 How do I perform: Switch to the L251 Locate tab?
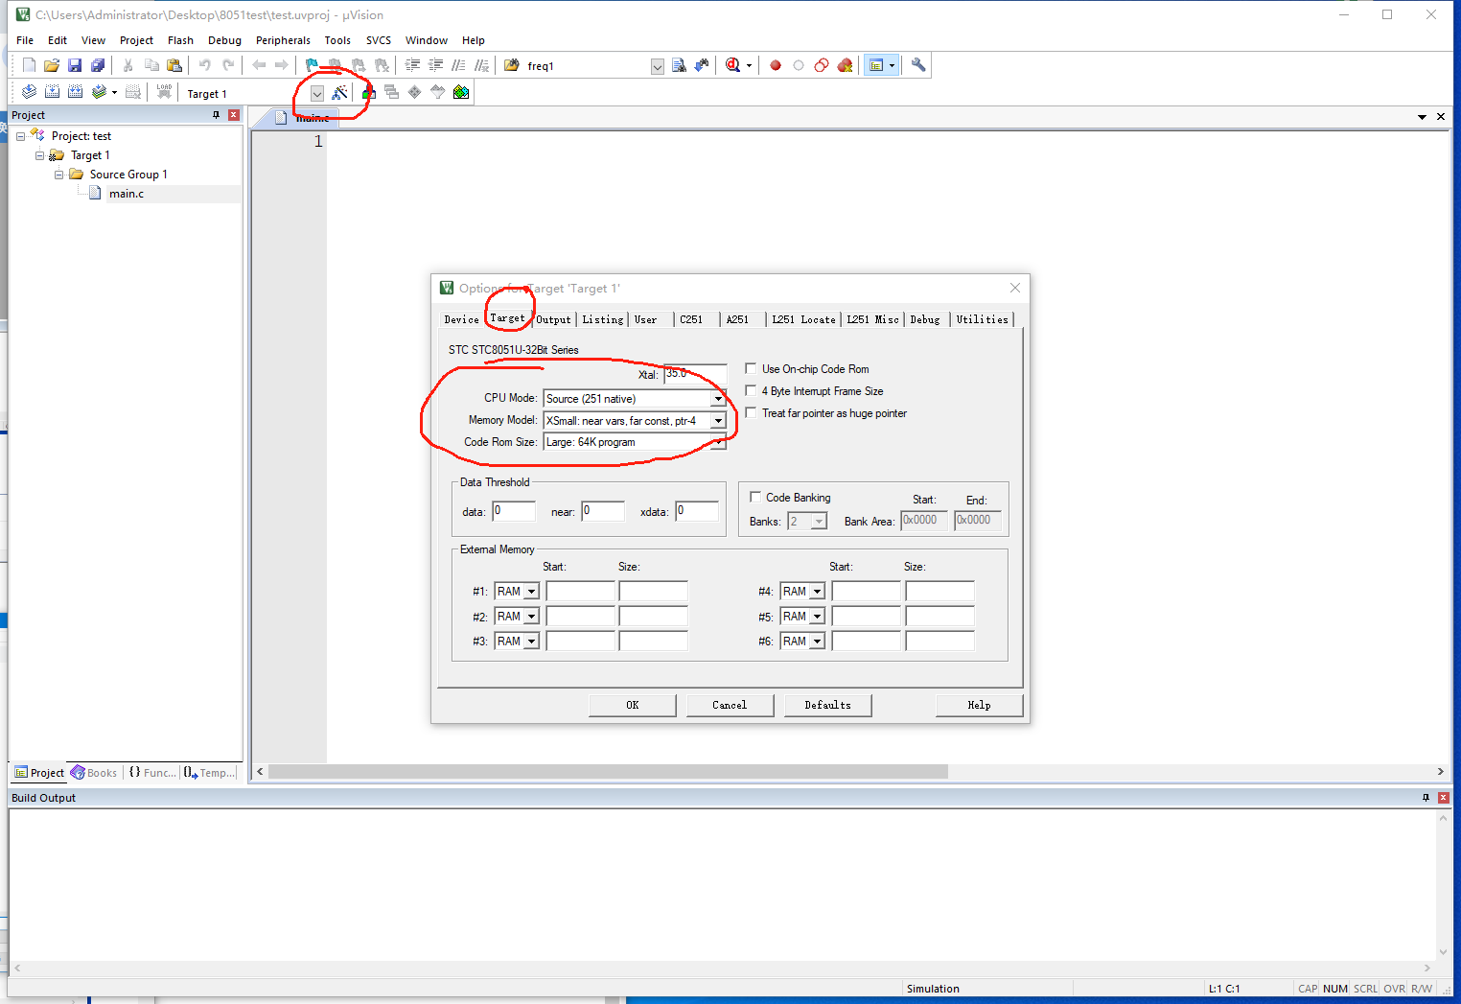[803, 319]
